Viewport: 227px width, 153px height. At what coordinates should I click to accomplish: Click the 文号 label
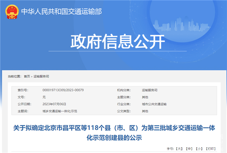tap(22, 97)
